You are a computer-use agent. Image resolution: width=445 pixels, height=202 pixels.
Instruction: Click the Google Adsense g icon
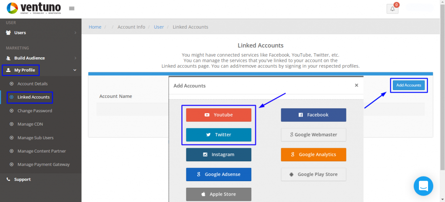[199, 174]
